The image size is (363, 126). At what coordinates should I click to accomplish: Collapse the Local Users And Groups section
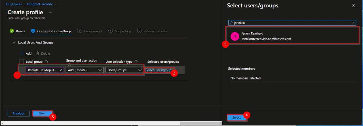coord(14,43)
